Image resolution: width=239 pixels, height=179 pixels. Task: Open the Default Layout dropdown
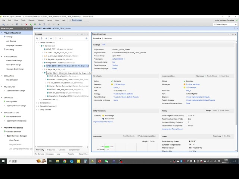pos(225,24)
